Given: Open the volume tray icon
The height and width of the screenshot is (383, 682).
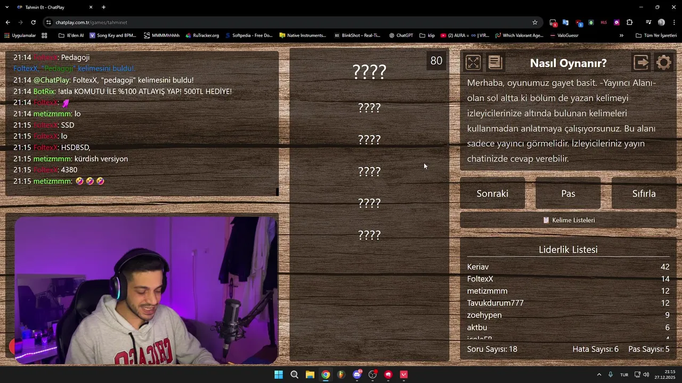Looking at the screenshot, I should 646,374.
